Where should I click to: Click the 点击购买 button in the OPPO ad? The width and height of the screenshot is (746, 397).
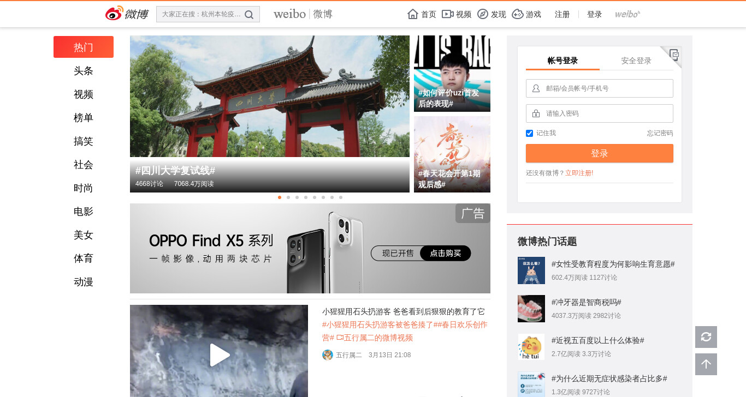coord(446,253)
